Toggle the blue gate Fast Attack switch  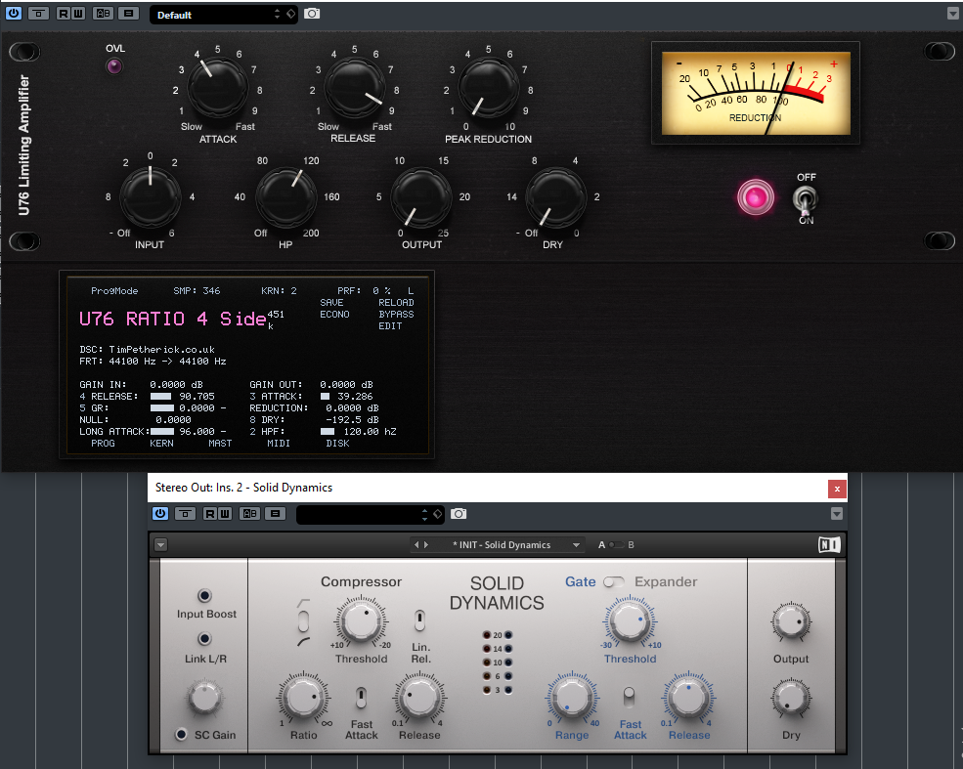[x=629, y=698]
